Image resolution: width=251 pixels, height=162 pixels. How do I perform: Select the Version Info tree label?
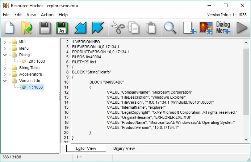(x=30, y=81)
